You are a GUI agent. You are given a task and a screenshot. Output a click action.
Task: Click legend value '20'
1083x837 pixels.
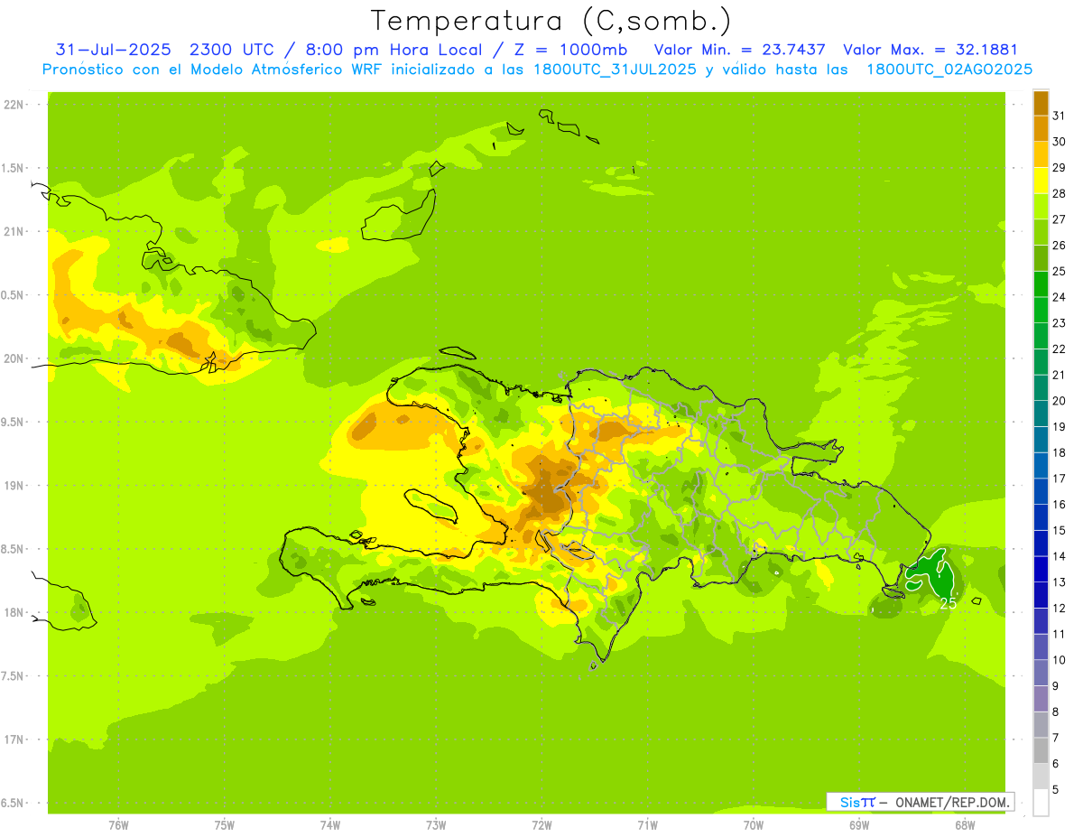1060,400
